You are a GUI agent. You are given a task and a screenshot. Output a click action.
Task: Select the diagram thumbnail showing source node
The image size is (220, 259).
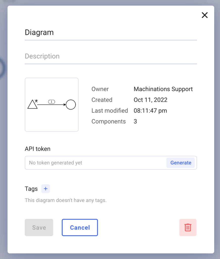(x=51, y=104)
